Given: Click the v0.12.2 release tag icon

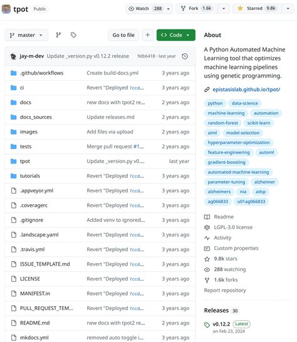Looking at the screenshot, I should click(207, 324).
